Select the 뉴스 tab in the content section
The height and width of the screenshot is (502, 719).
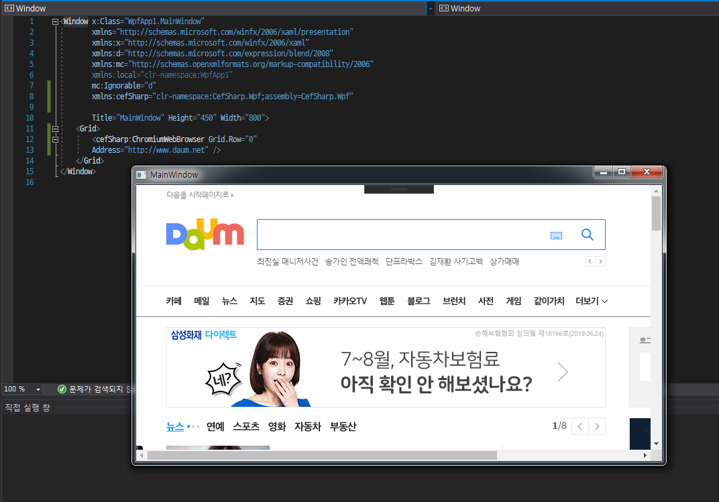click(174, 426)
